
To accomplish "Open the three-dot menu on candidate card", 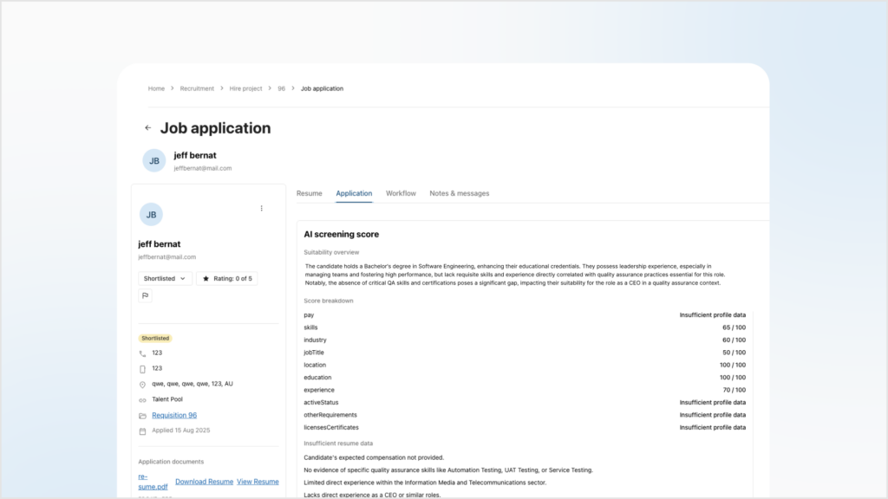I will (x=262, y=208).
